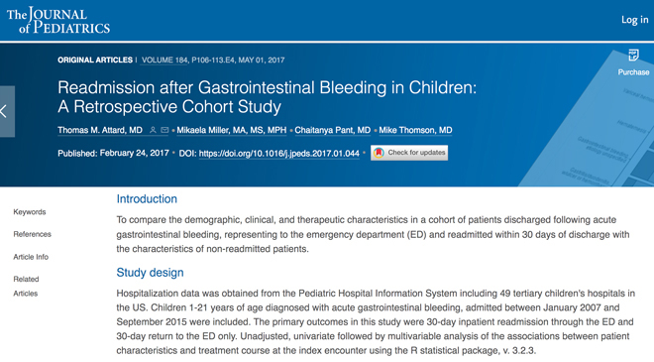Image resolution: width=654 pixels, height=362 pixels.
Task: Jump to Keywords section
Action: pos(30,212)
